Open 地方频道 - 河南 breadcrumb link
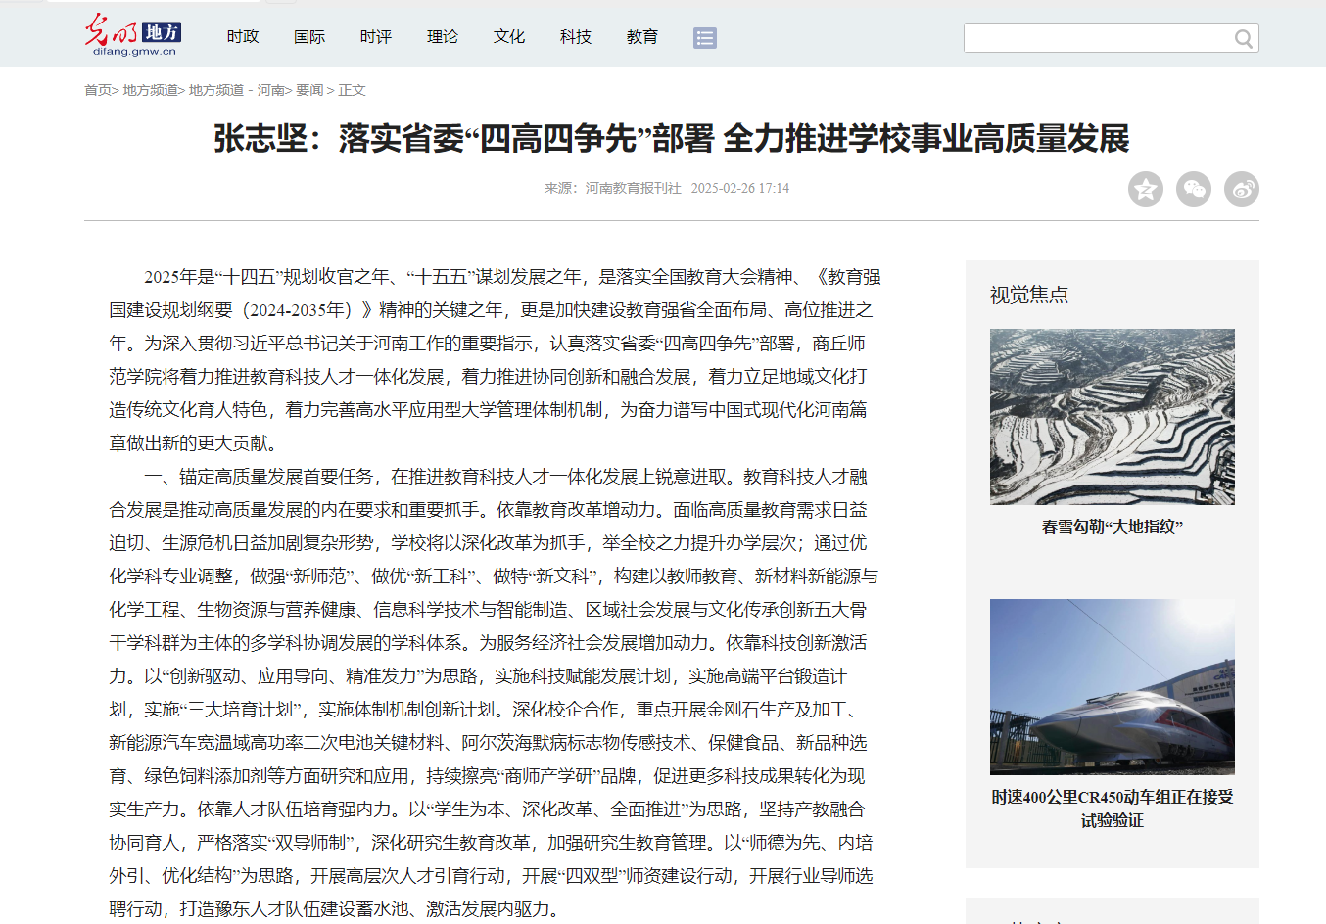The width and height of the screenshot is (1326, 924). pyautogui.click(x=236, y=90)
